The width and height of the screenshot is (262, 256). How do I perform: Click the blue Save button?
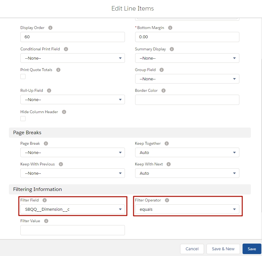tap(252, 249)
